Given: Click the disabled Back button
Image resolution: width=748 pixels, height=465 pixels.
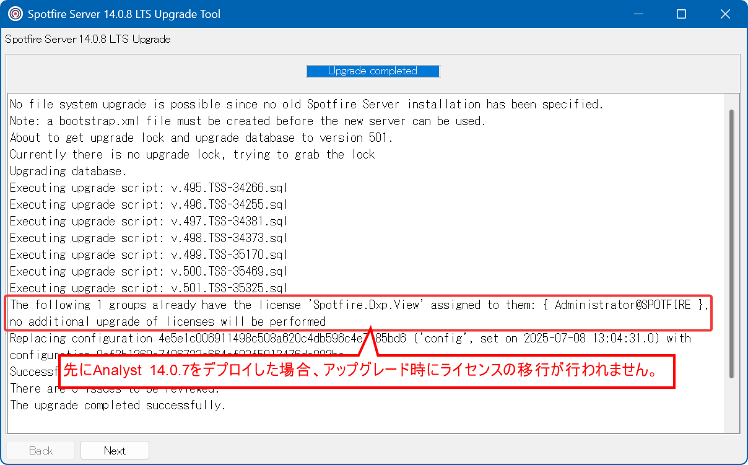Looking at the screenshot, I should (x=41, y=451).
